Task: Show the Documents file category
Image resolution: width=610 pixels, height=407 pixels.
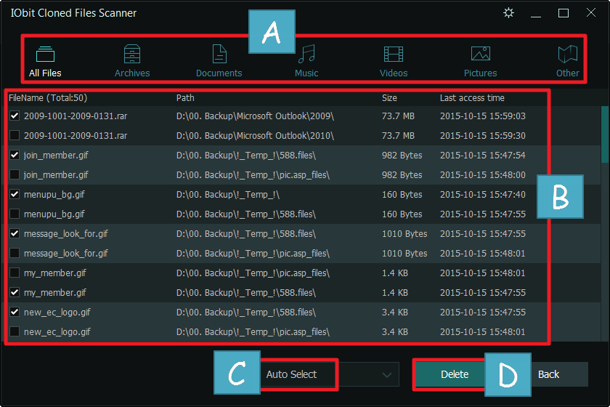Action: click(219, 55)
